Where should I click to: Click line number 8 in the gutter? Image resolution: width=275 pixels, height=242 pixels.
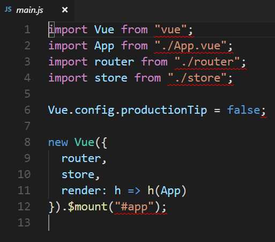pos(27,142)
